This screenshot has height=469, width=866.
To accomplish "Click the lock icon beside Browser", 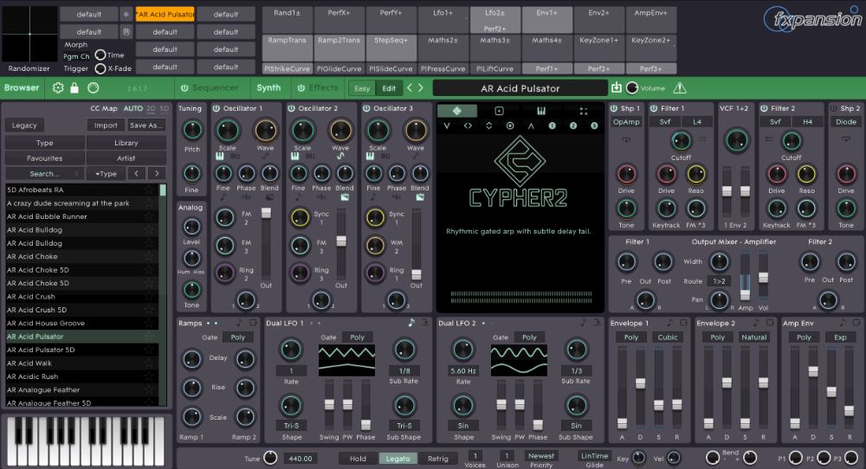I will coord(74,88).
